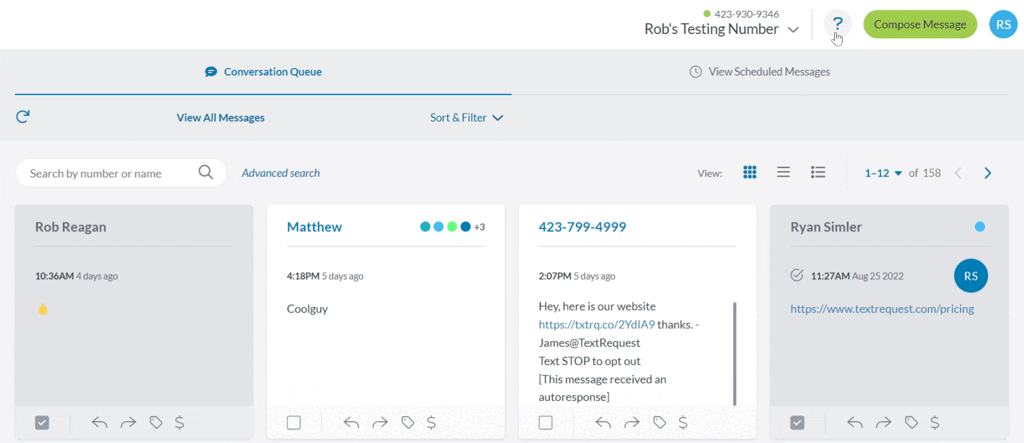The image size is (1024, 443).
Task: Click dollar payment icon on Rob Reagan card
Action: click(180, 423)
